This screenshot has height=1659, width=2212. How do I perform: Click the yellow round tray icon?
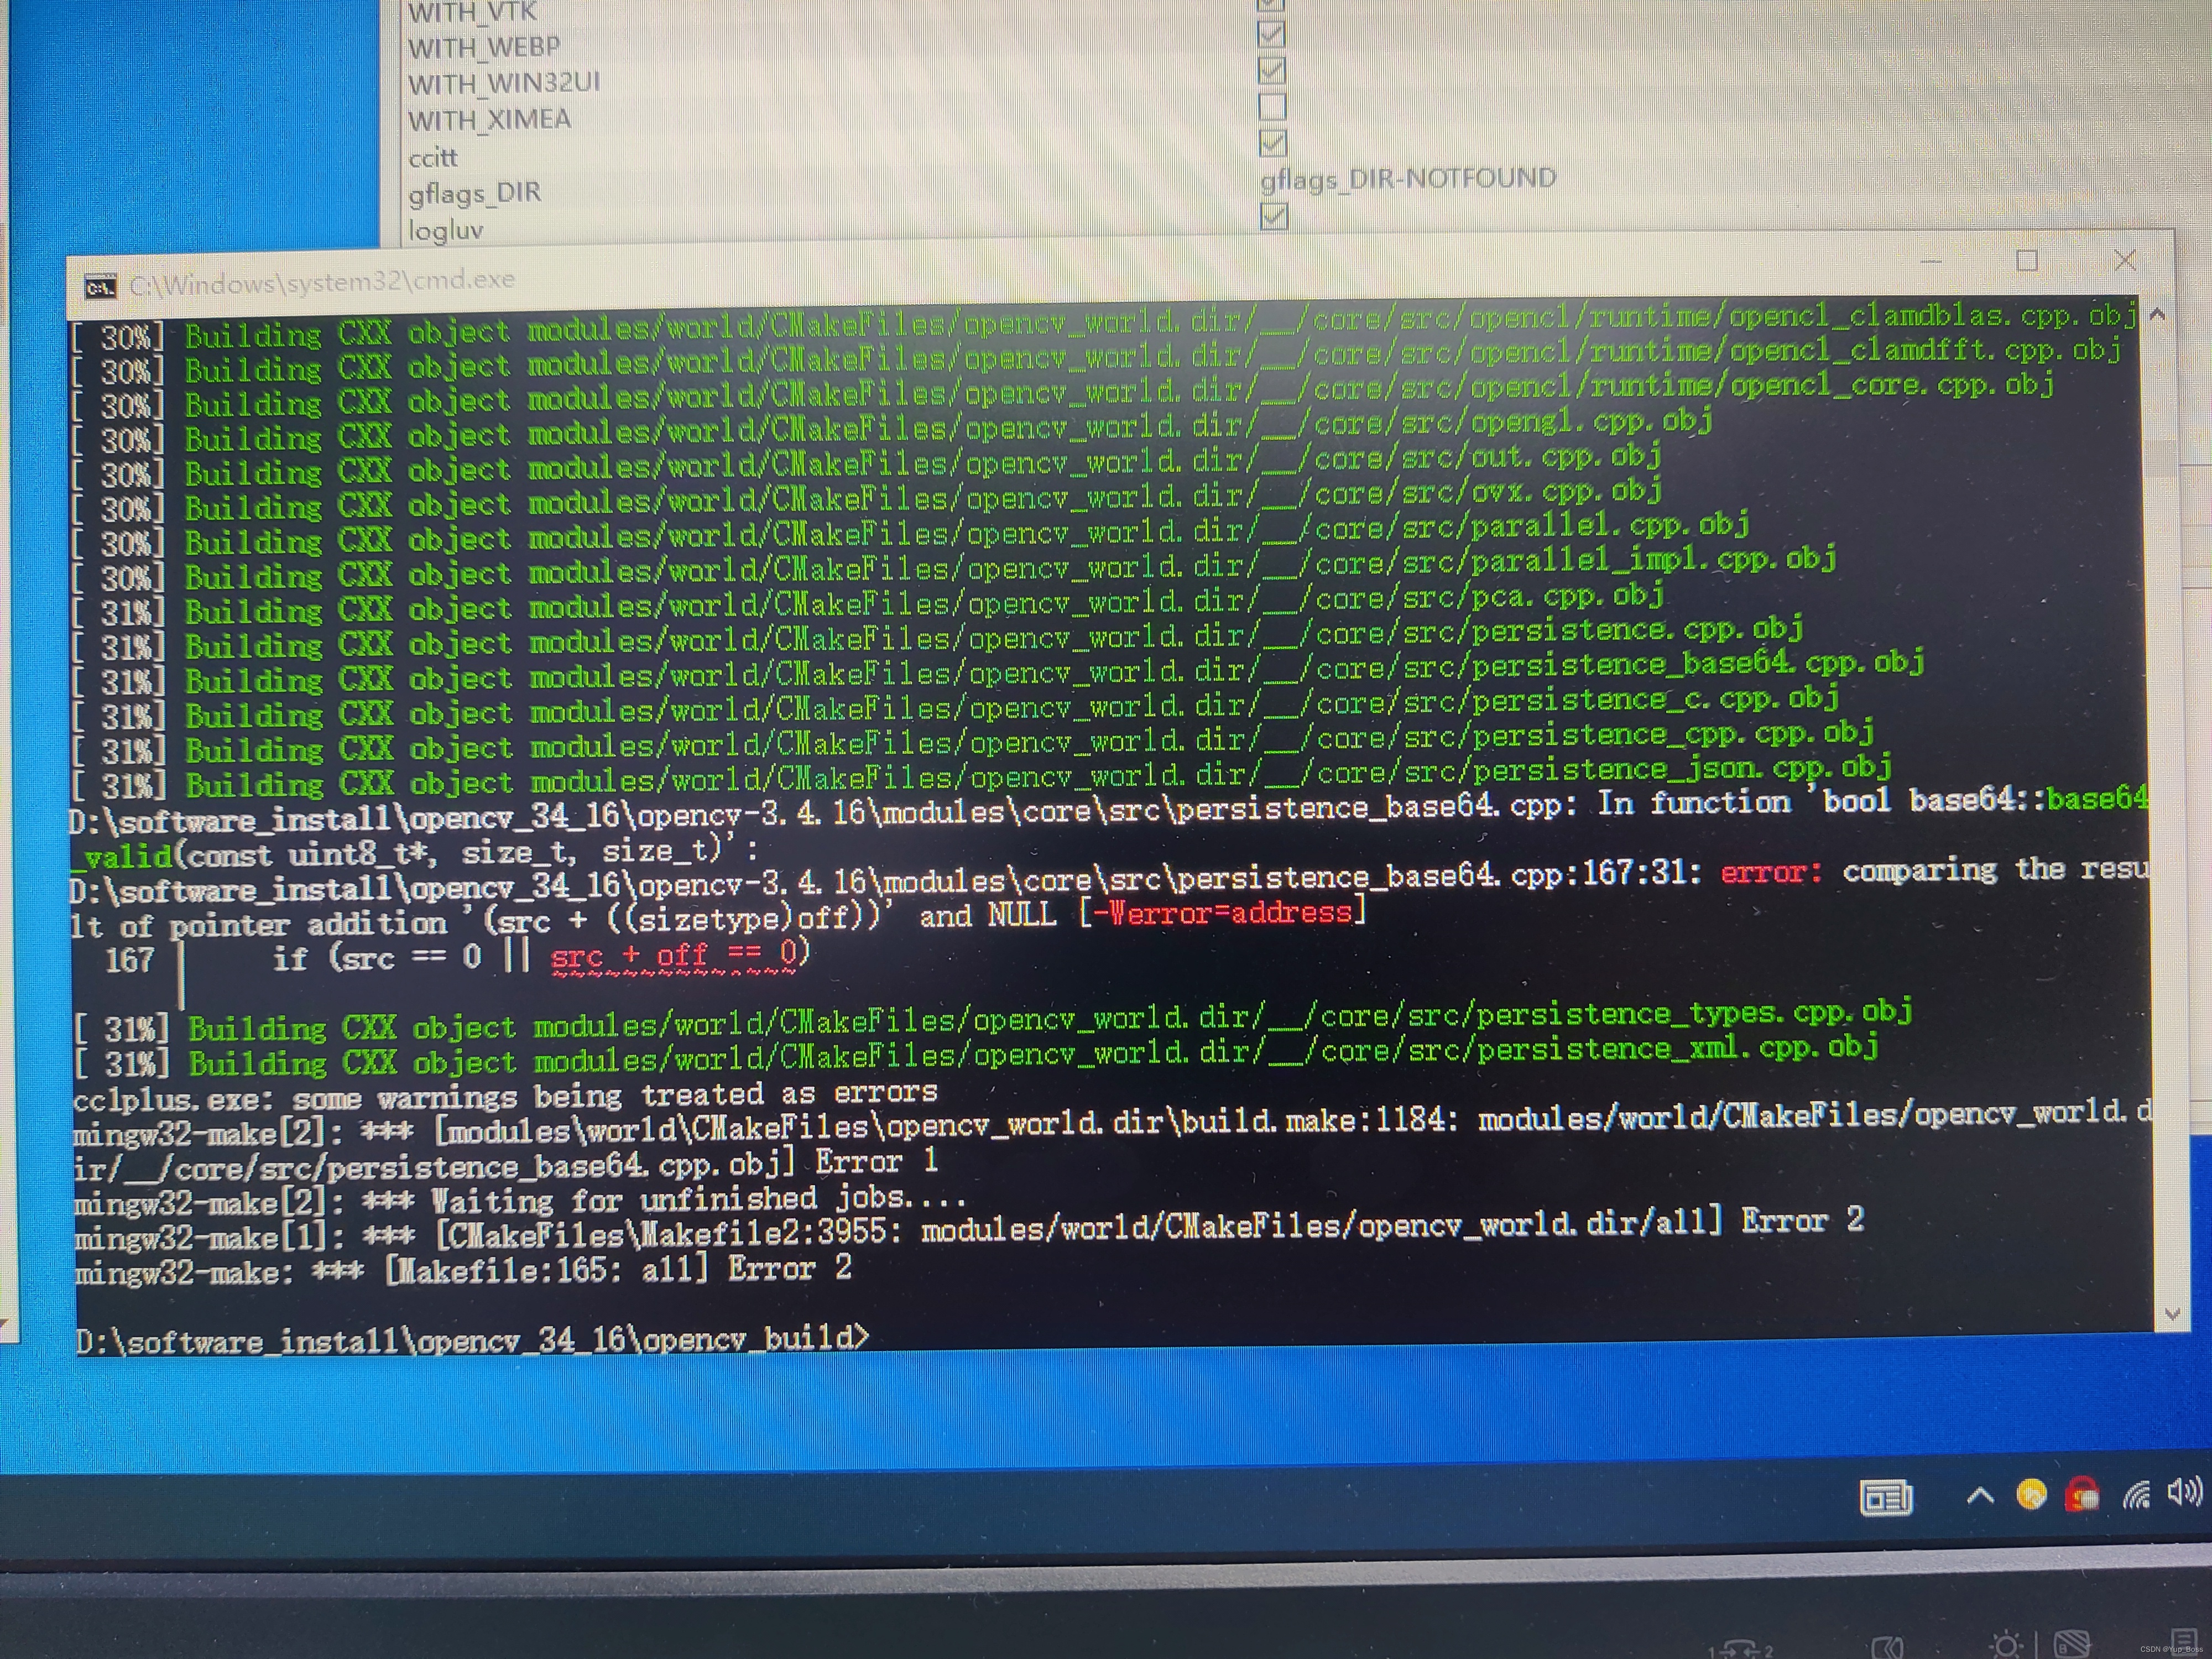(2031, 1495)
